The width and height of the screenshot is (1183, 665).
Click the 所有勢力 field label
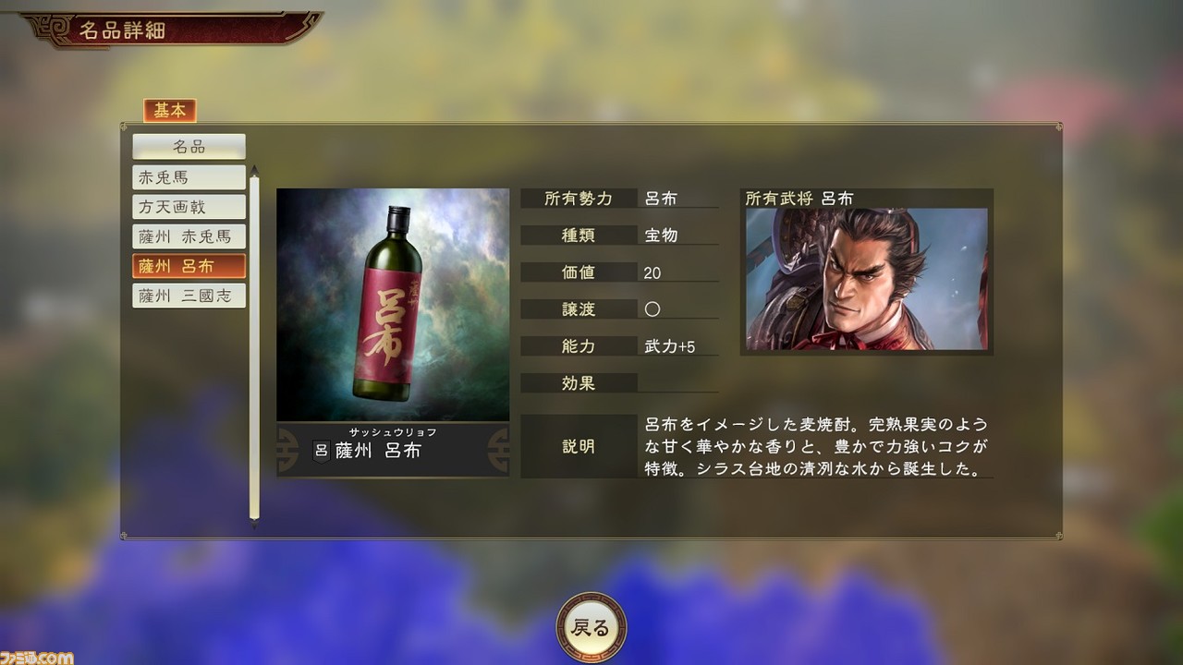tap(579, 198)
